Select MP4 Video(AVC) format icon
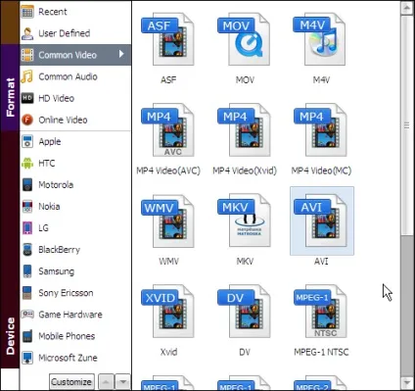 (x=168, y=130)
